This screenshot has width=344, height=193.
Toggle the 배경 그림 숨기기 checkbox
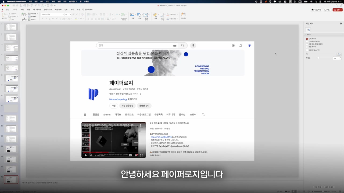click(x=307, y=50)
